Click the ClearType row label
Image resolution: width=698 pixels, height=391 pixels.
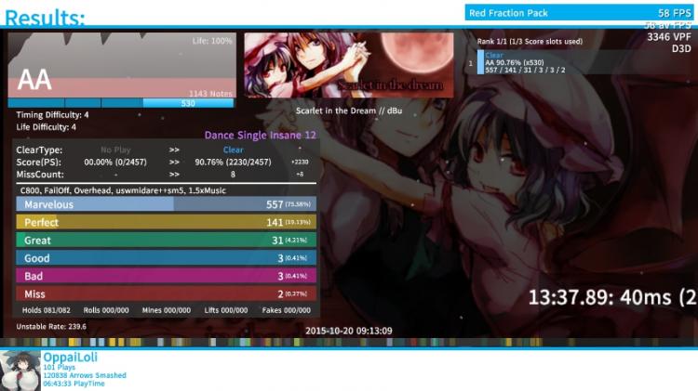39,150
